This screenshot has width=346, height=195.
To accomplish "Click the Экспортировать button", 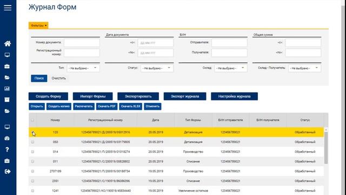I will 138,96.
